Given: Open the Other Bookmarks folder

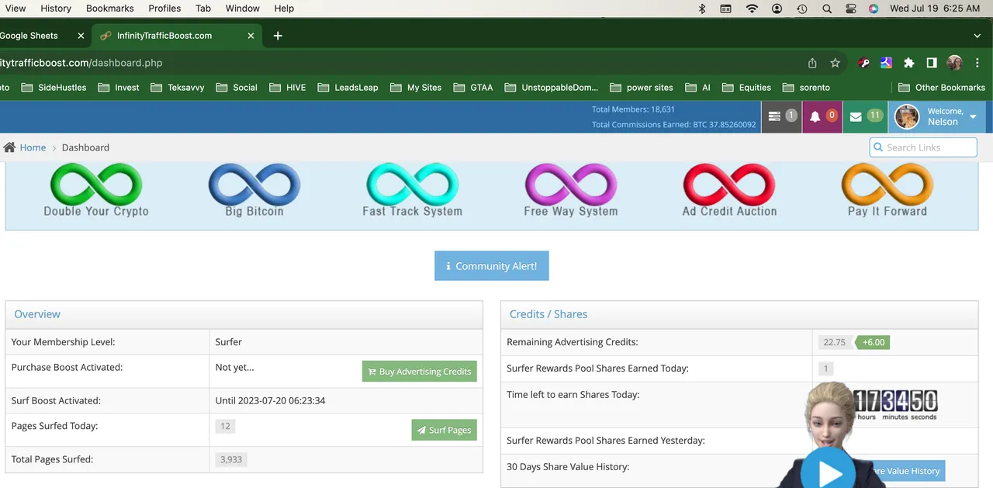Looking at the screenshot, I should [x=942, y=88].
